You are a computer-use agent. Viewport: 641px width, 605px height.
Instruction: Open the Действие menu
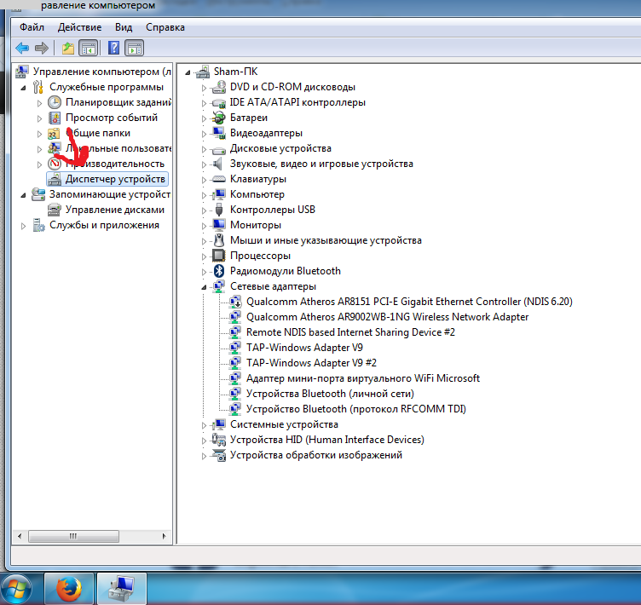point(80,27)
